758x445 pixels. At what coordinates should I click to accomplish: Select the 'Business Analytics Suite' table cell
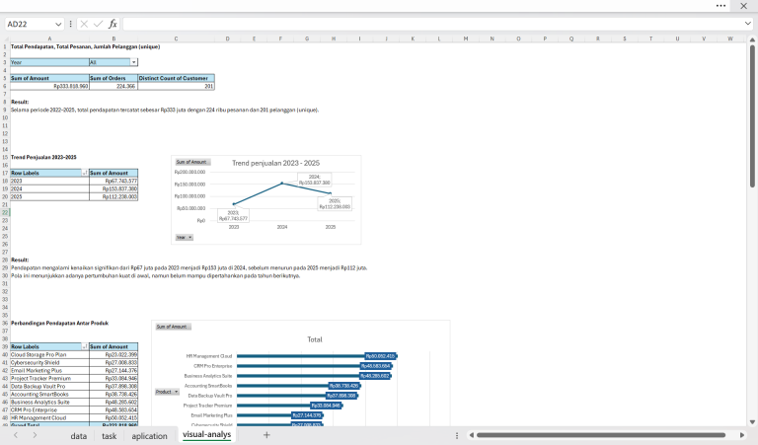[x=49, y=402]
